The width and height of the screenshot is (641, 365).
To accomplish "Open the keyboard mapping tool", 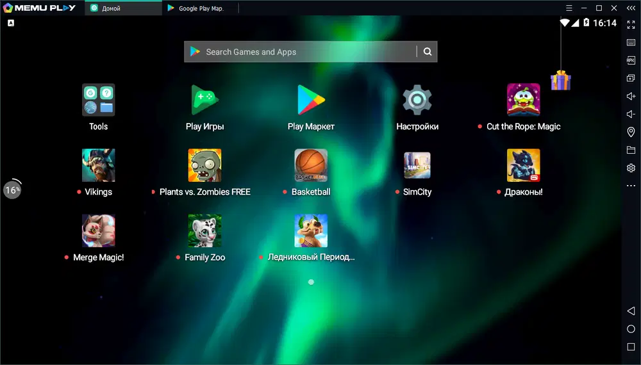I will point(631,42).
